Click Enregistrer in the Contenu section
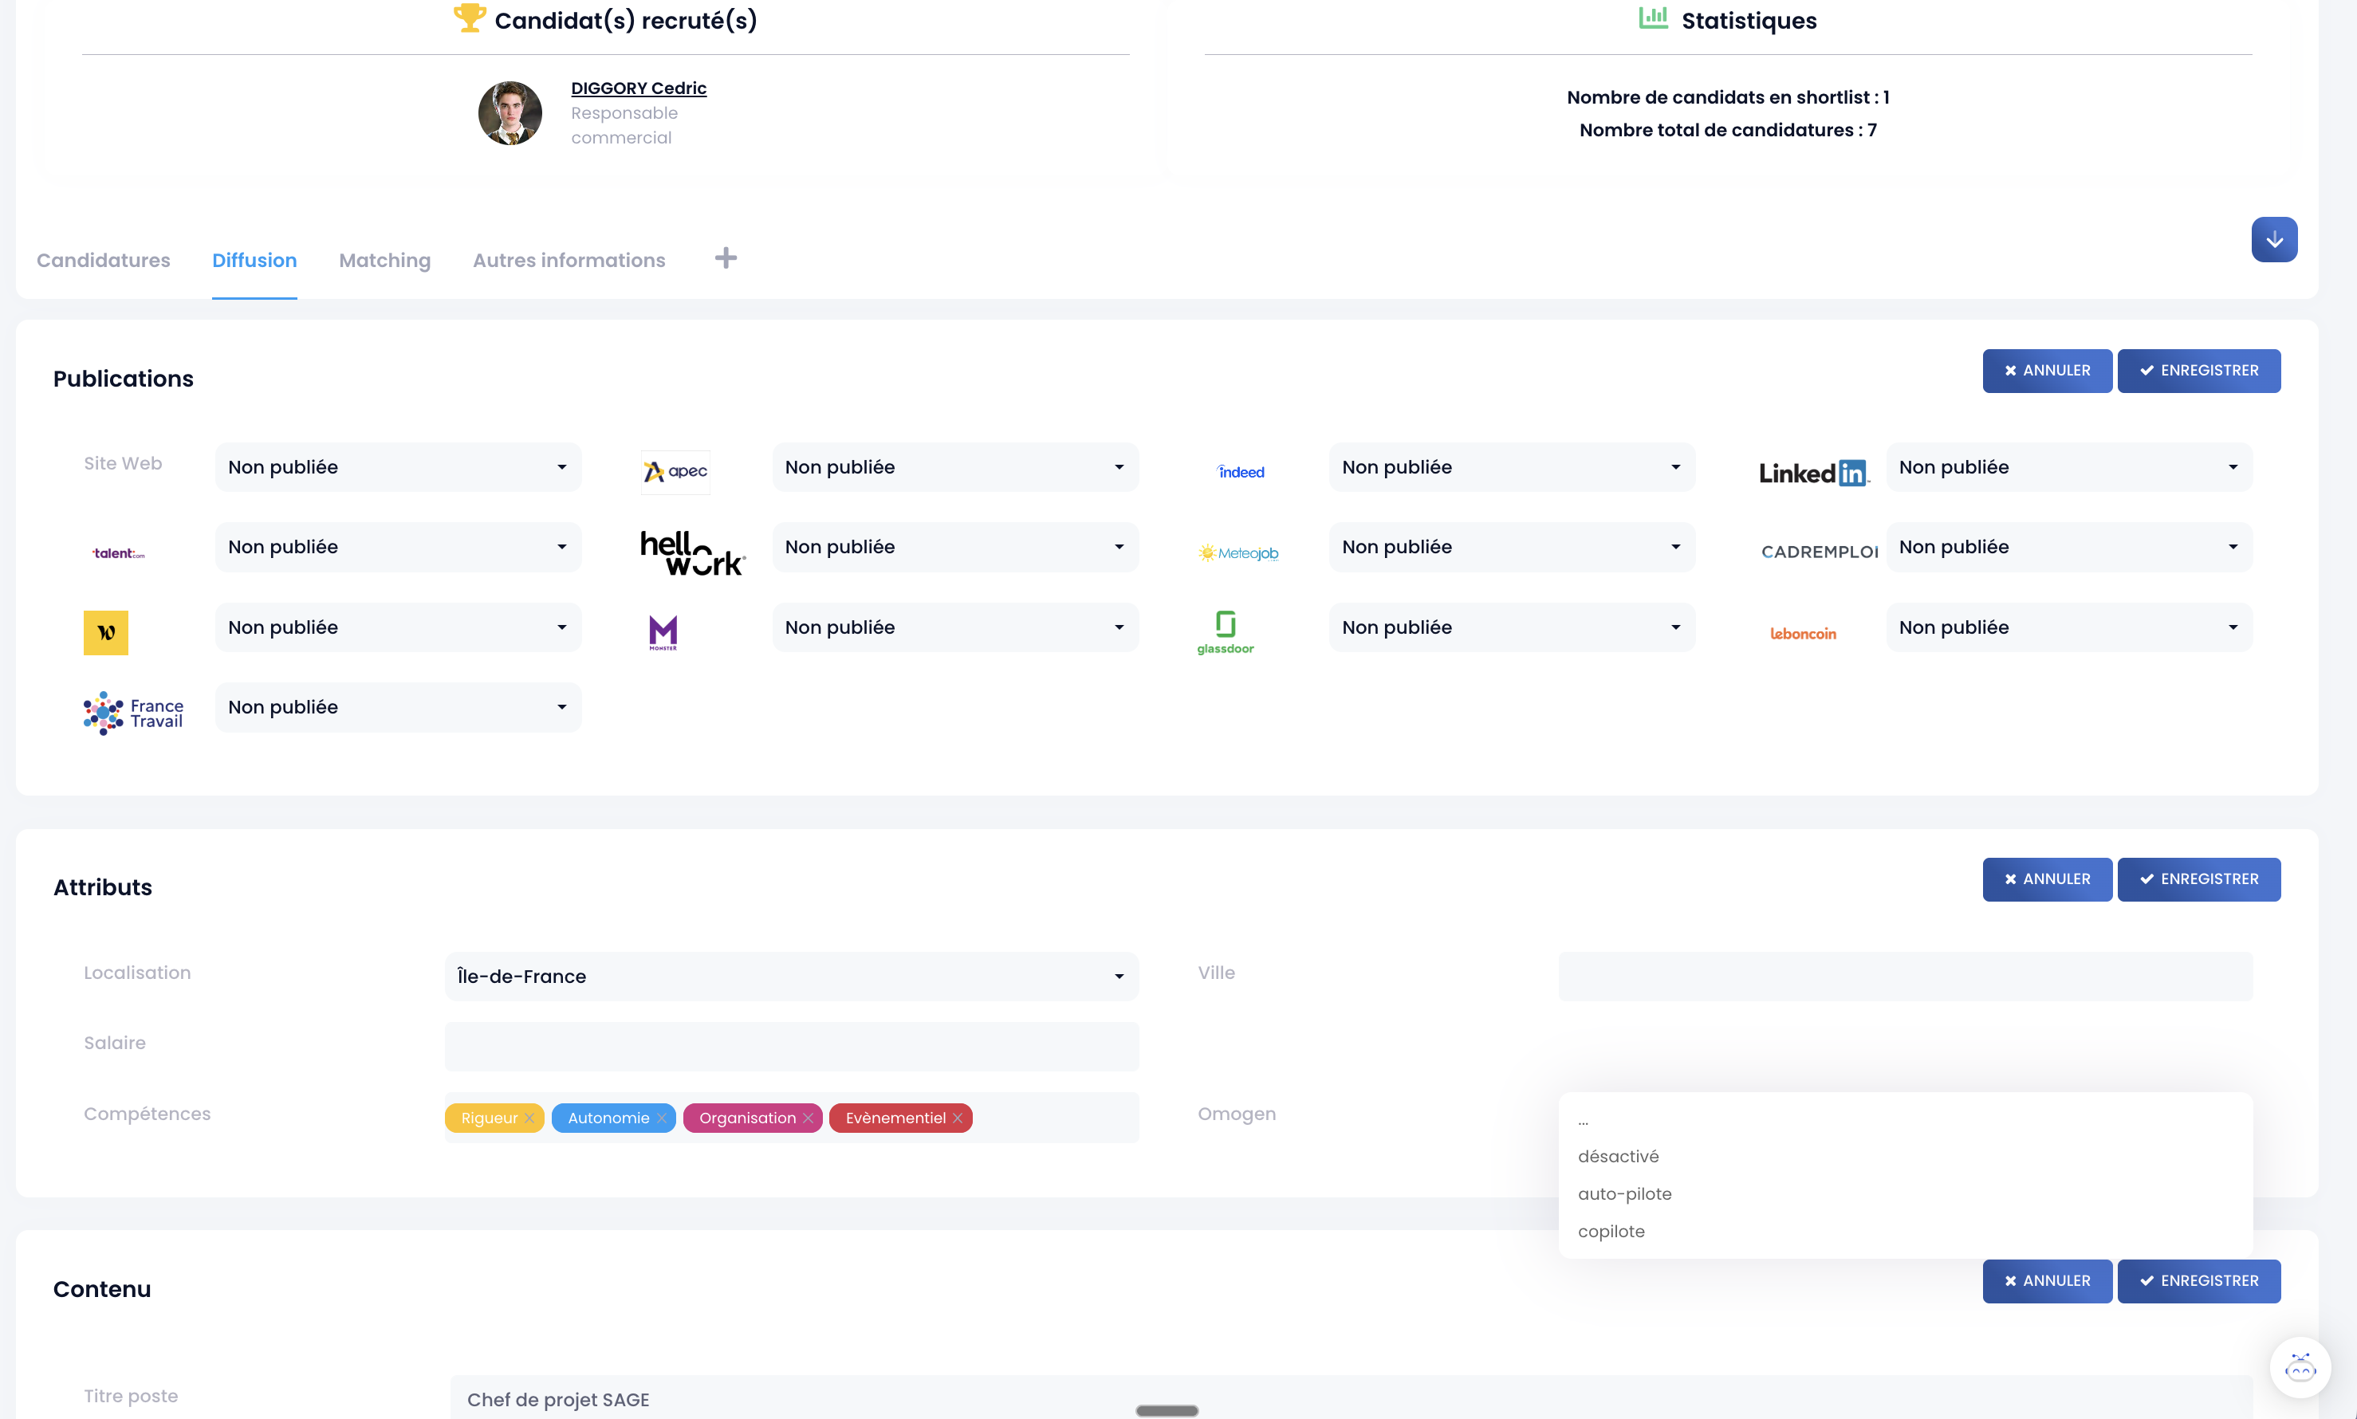This screenshot has height=1419, width=2357. click(2198, 1280)
